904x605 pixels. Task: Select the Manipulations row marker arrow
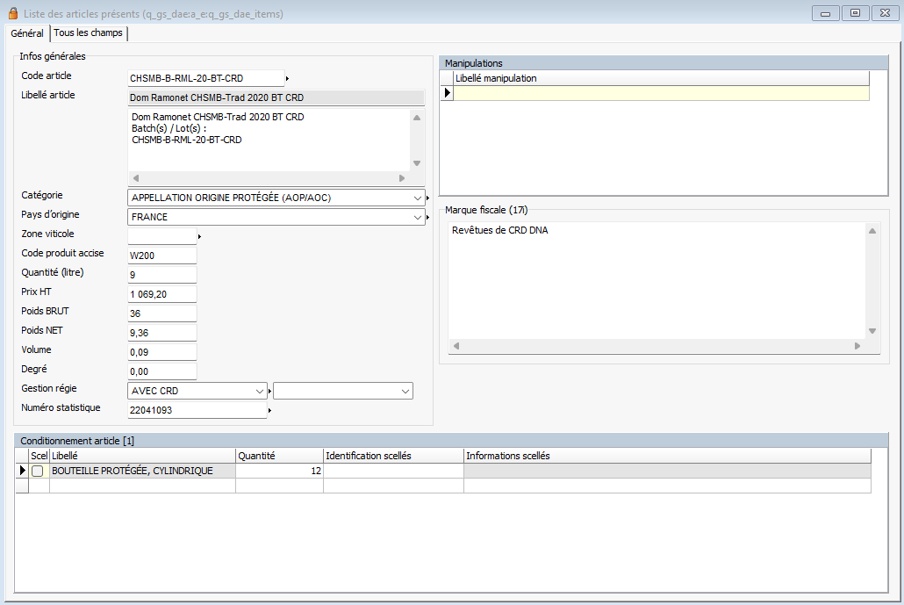(446, 93)
